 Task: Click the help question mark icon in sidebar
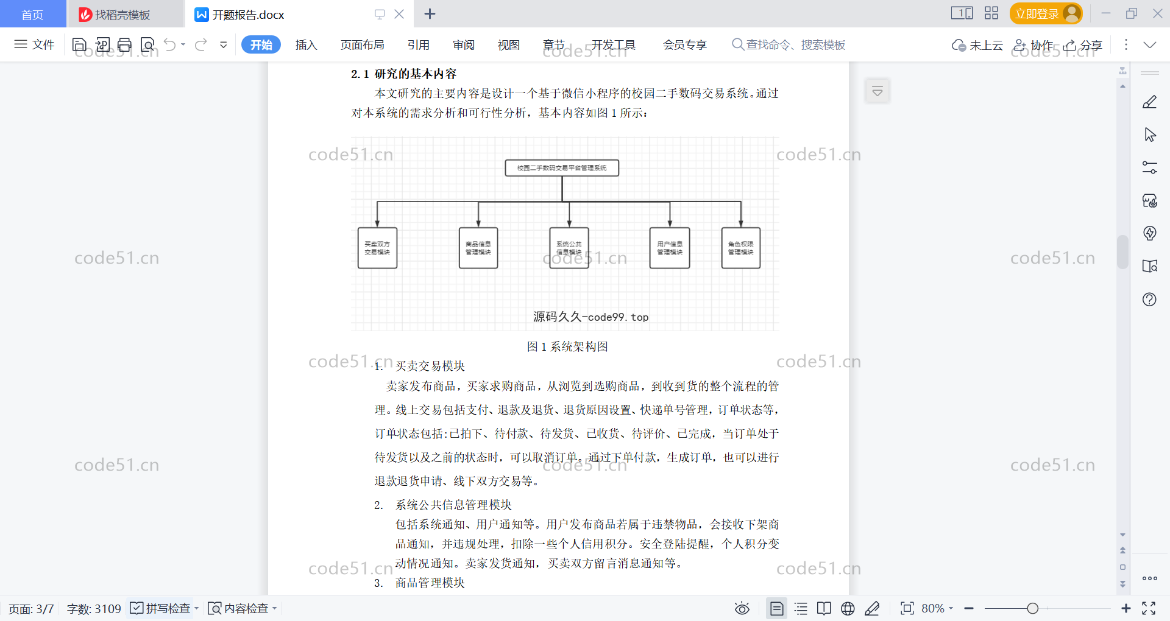[x=1149, y=299]
